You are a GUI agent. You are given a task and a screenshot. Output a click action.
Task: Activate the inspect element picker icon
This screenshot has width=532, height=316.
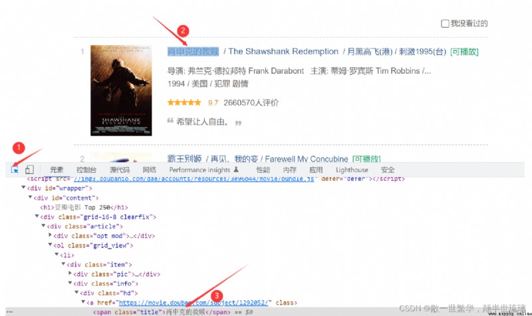[x=15, y=170]
